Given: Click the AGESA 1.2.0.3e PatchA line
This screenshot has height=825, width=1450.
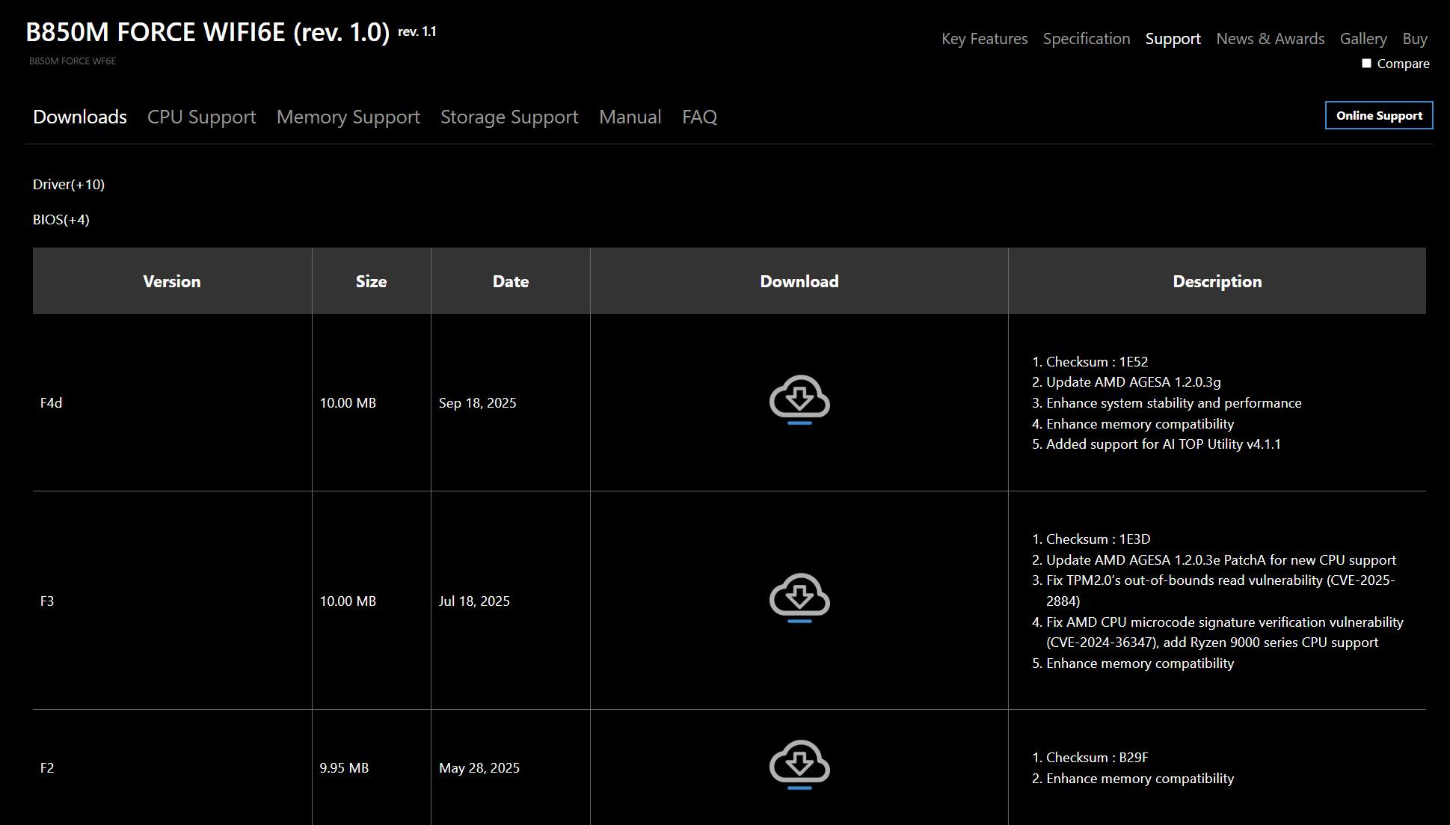Looking at the screenshot, I should pos(1221,560).
